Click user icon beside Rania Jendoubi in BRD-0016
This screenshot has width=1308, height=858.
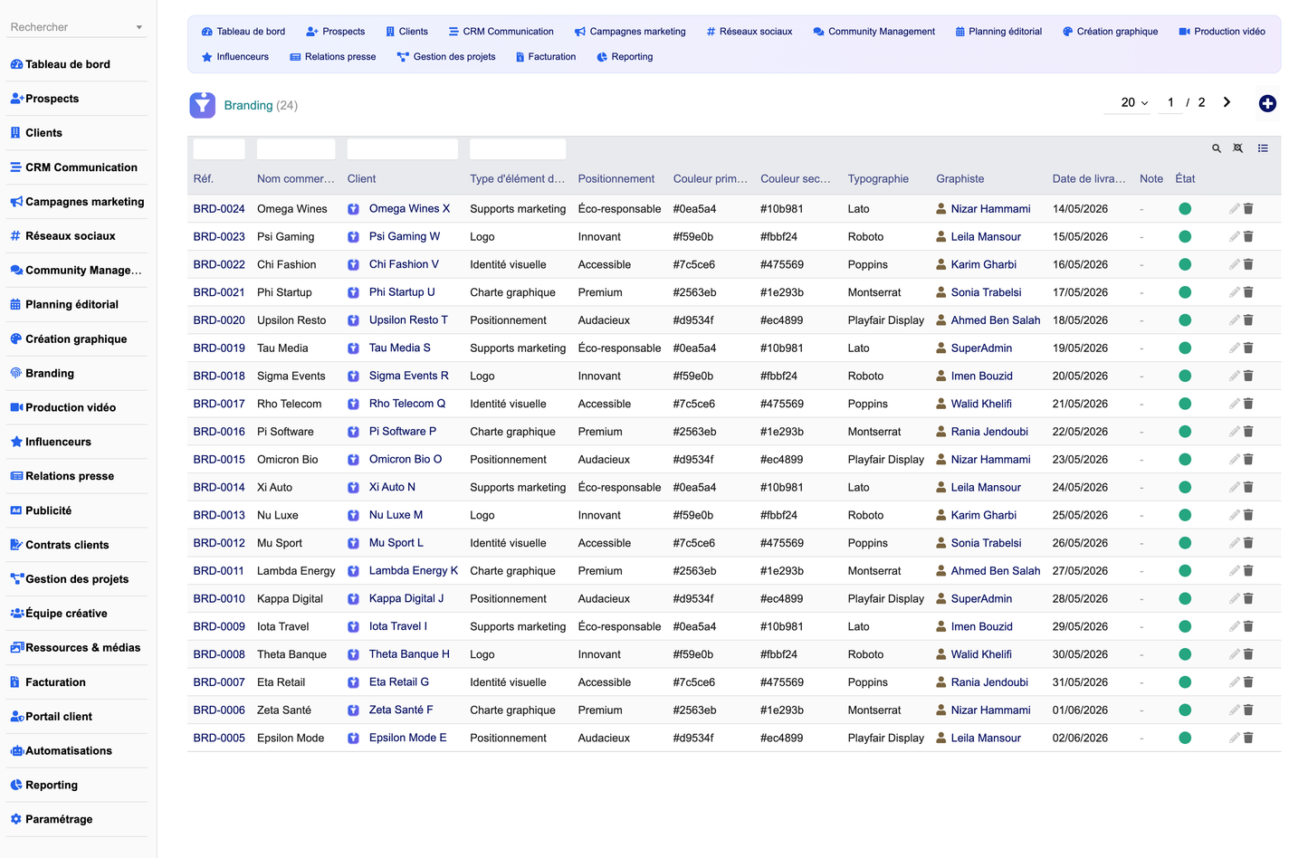(x=941, y=432)
